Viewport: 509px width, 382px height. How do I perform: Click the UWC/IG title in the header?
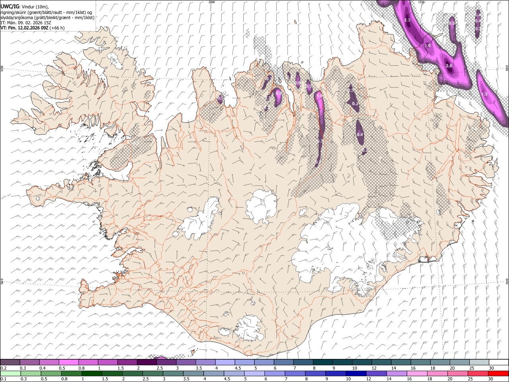pyautogui.click(x=10, y=6)
